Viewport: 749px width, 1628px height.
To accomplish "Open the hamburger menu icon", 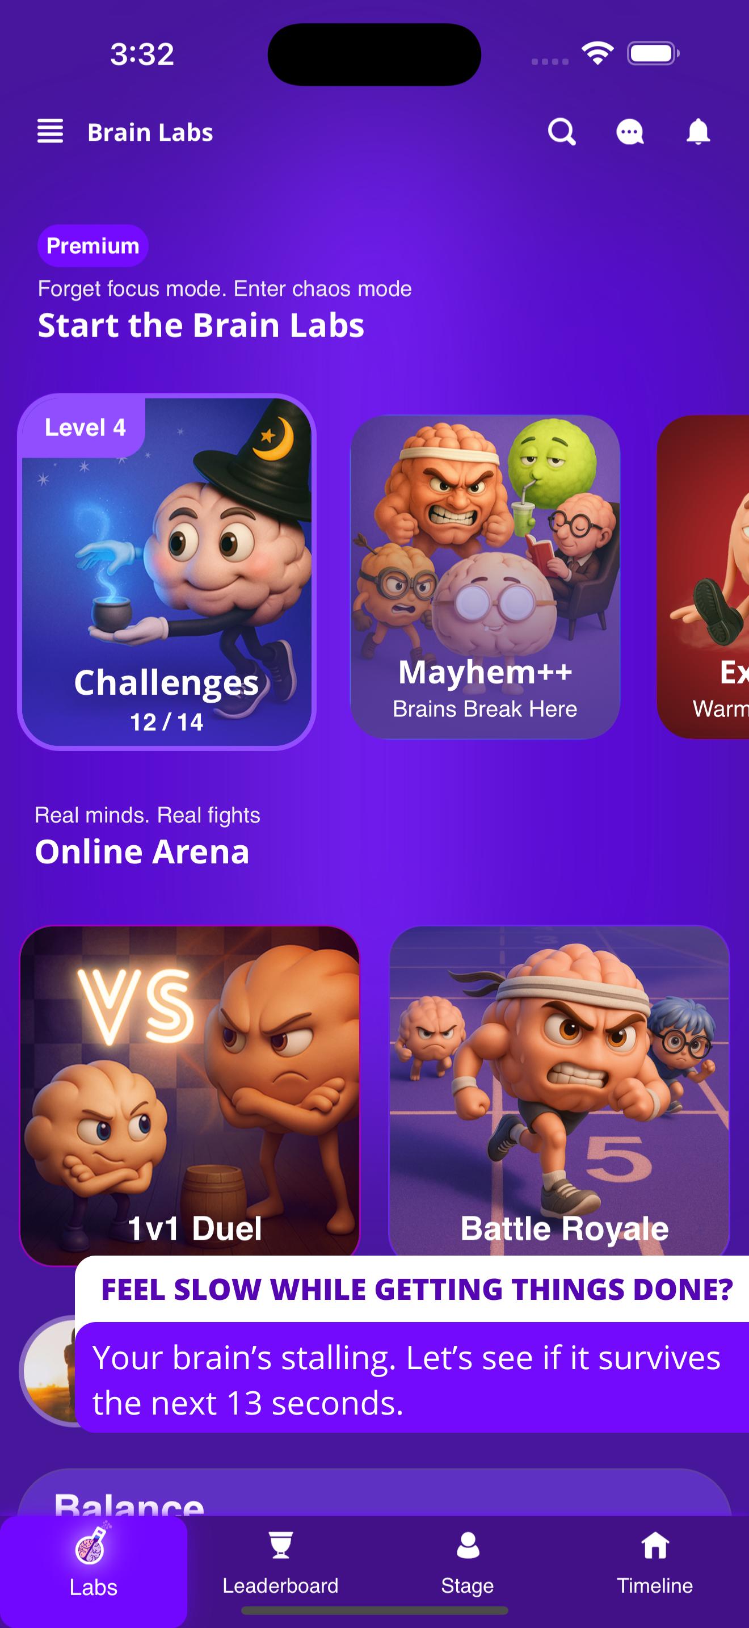I will point(50,132).
